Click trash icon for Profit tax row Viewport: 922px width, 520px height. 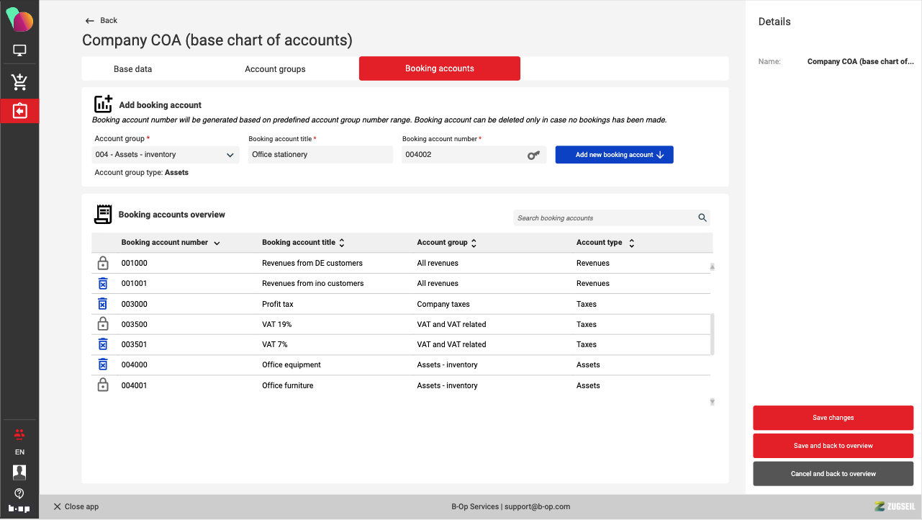103,304
